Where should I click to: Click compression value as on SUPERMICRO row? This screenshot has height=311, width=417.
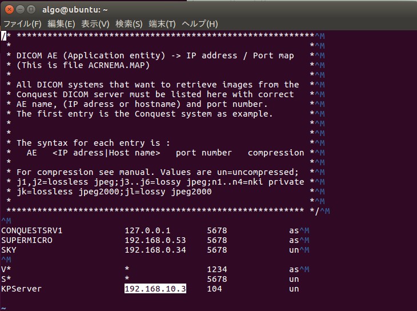294,240
